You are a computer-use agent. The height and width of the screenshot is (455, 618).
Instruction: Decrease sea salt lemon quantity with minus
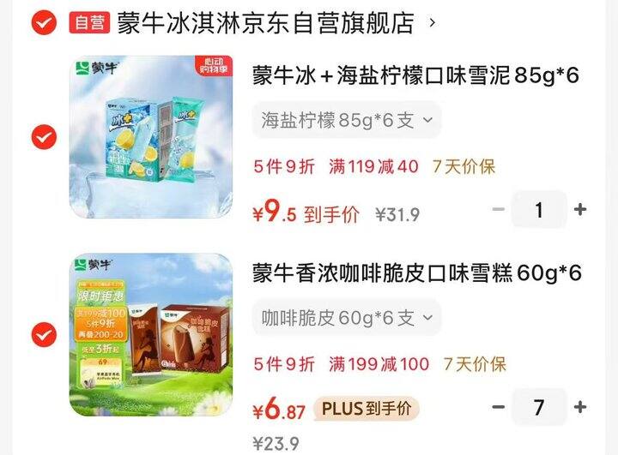click(499, 209)
